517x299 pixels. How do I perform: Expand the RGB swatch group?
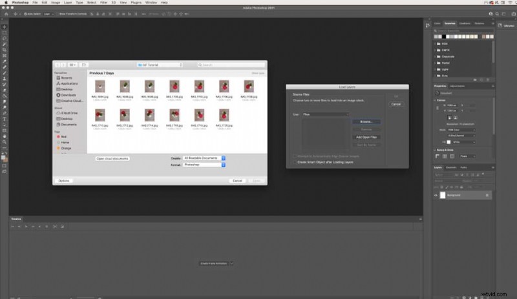point(435,43)
